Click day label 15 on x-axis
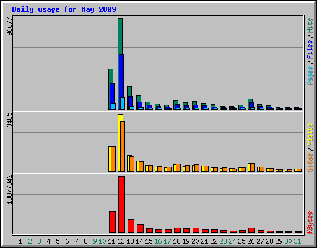Image resolution: width=317 pixels, height=248 pixels. 149,241
